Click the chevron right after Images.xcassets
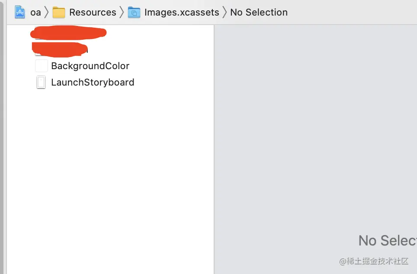Viewport: 417px width, 274px height. click(225, 12)
